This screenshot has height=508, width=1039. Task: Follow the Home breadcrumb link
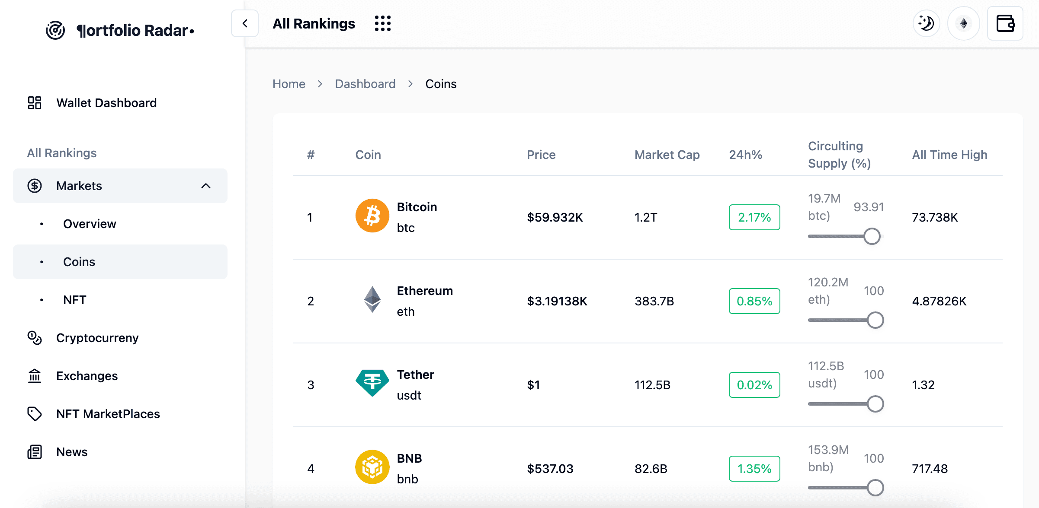tap(289, 84)
